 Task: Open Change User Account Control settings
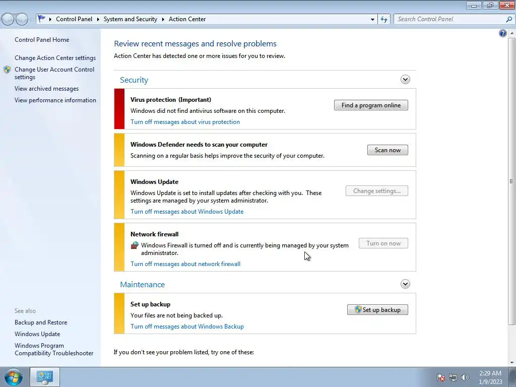tap(54, 73)
